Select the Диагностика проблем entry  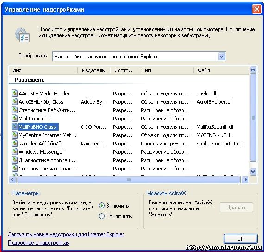tap(48, 160)
